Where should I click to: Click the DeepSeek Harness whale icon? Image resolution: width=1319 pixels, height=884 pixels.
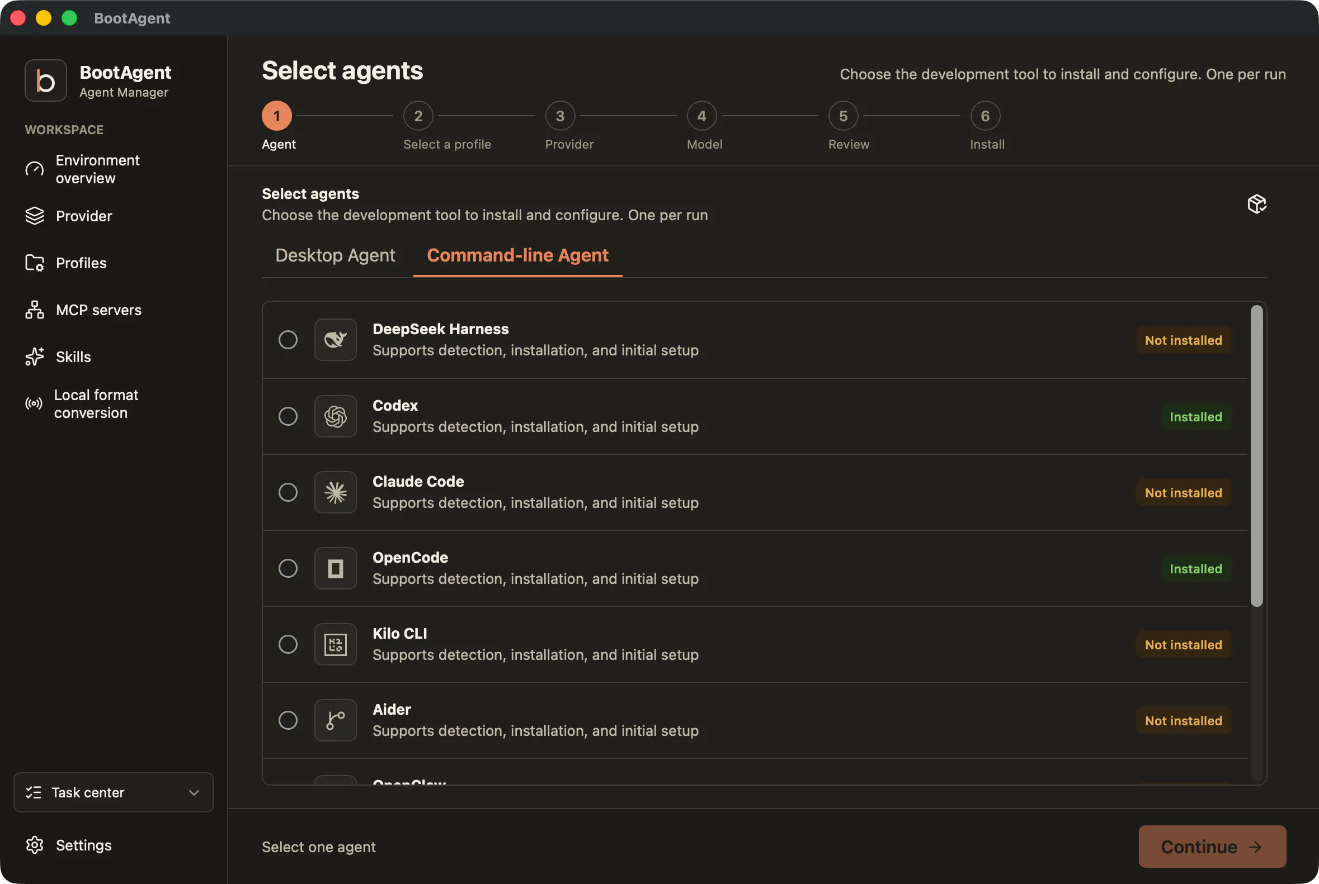pos(335,340)
